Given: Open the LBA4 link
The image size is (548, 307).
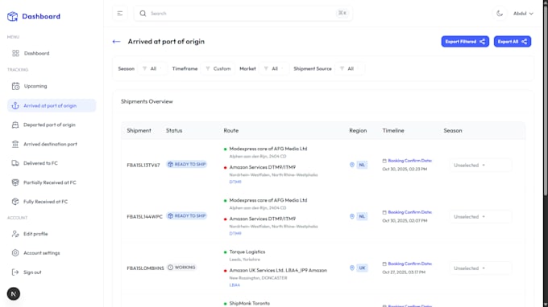Looking at the screenshot, I should pos(235,285).
